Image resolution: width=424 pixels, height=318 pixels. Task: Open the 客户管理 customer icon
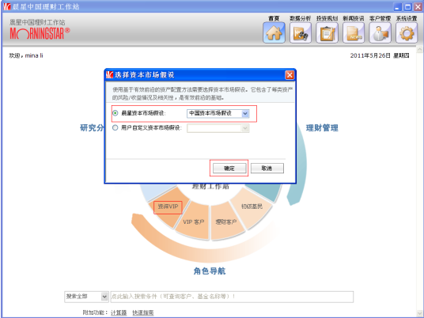(380, 32)
